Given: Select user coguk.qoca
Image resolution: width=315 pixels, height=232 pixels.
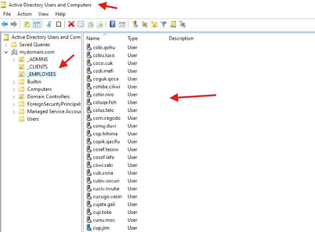Looking at the screenshot, I should pos(105,79).
